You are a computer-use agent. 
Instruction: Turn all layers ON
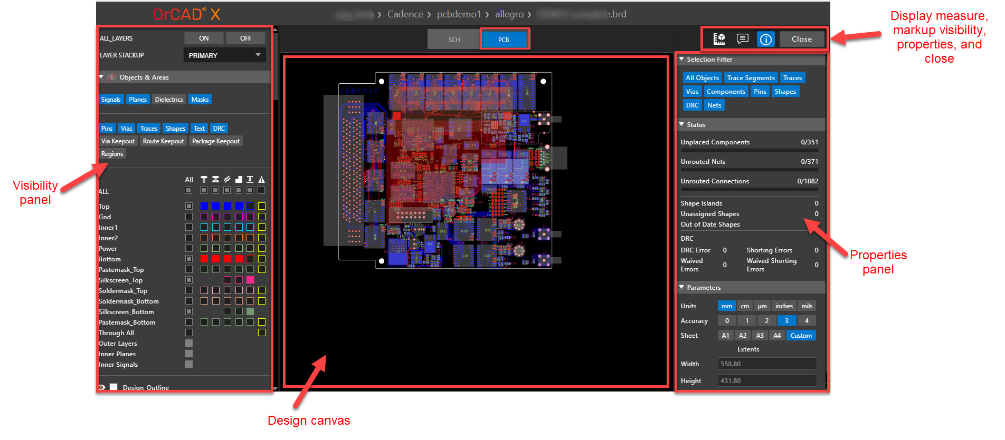[204, 38]
